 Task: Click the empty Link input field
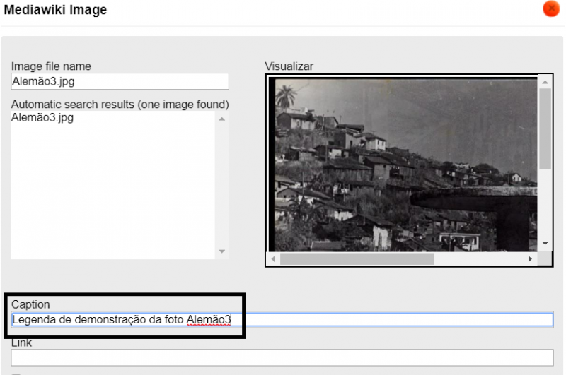[x=282, y=357]
